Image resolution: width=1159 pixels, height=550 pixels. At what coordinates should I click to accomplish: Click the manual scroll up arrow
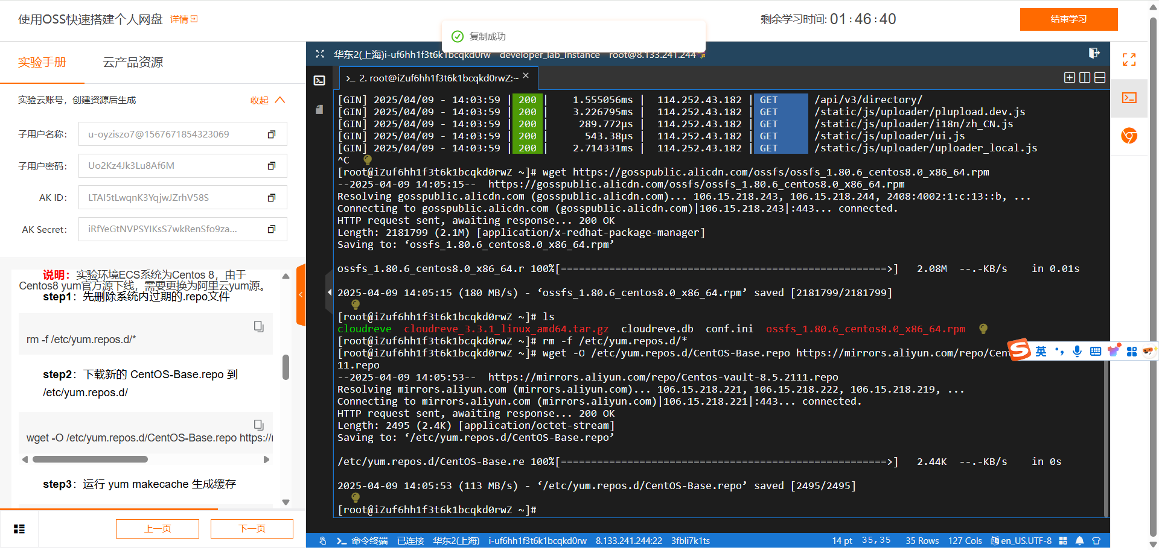[x=286, y=276]
